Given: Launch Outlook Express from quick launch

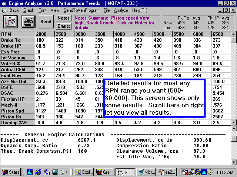Looking at the screenshot, I should (47, 172).
